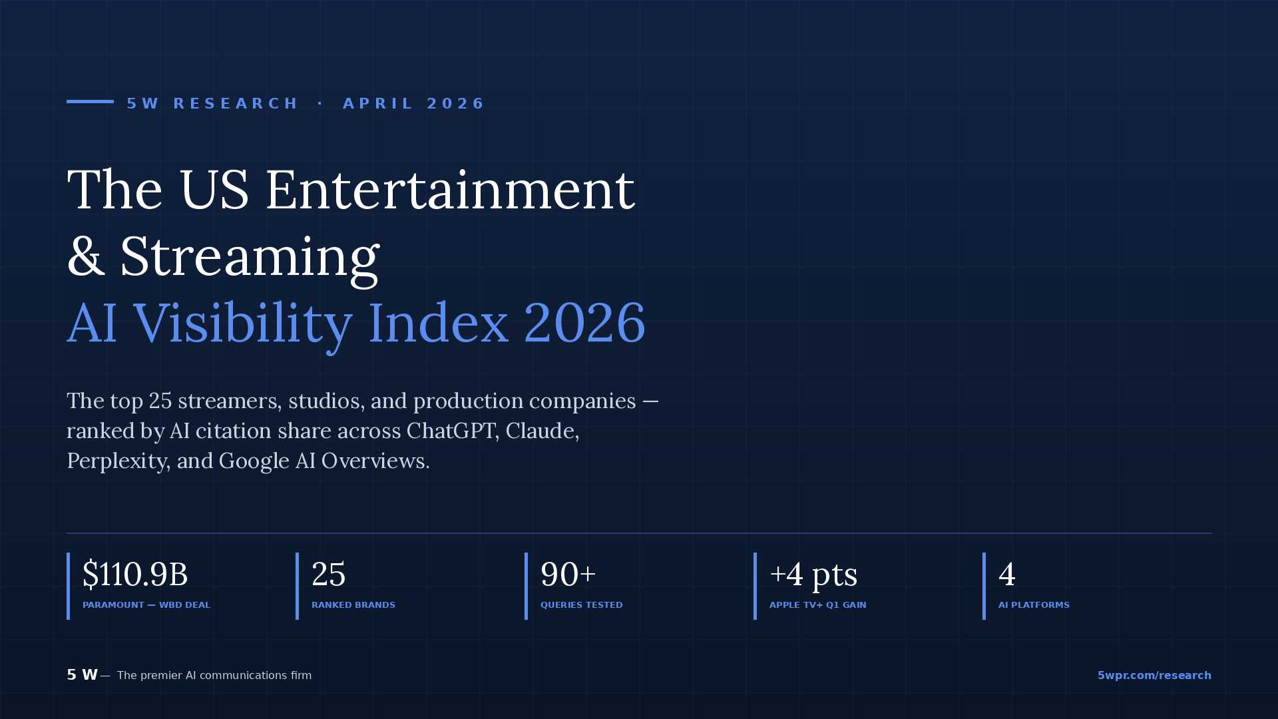Click 'The premier AI communications firm' tagline
Screen dimensions: 1278x719
coord(214,676)
